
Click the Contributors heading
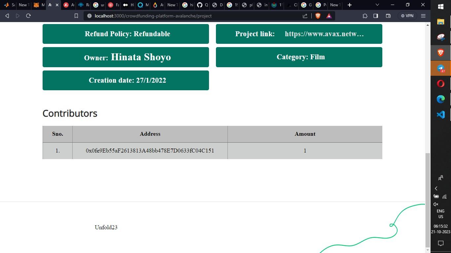(70, 113)
